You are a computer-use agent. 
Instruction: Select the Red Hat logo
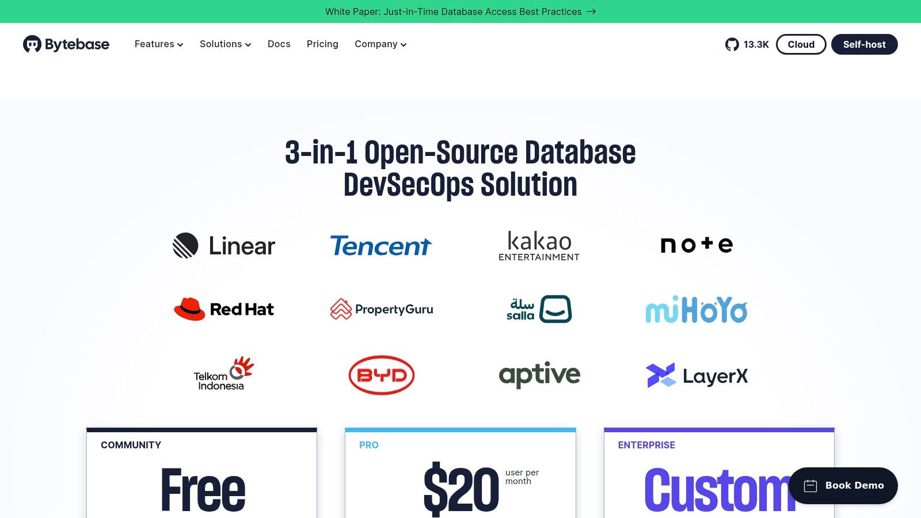point(223,309)
